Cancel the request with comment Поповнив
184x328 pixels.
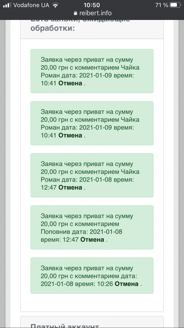pos(92,239)
